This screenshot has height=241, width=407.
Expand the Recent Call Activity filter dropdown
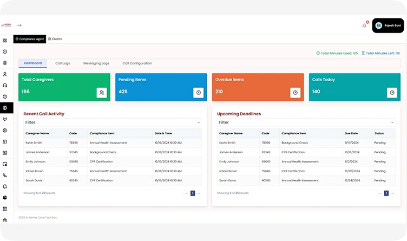(113, 122)
